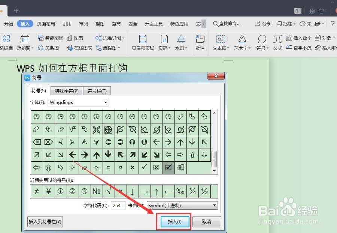The width and height of the screenshot is (337, 233).
Task: Insert a 图表 chart
Action: pyautogui.click(x=75, y=38)
